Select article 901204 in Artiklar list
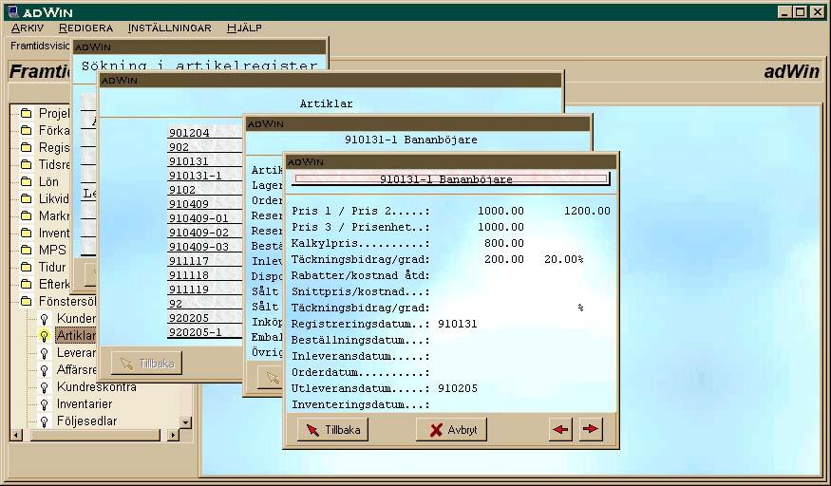 click(204, 132)
